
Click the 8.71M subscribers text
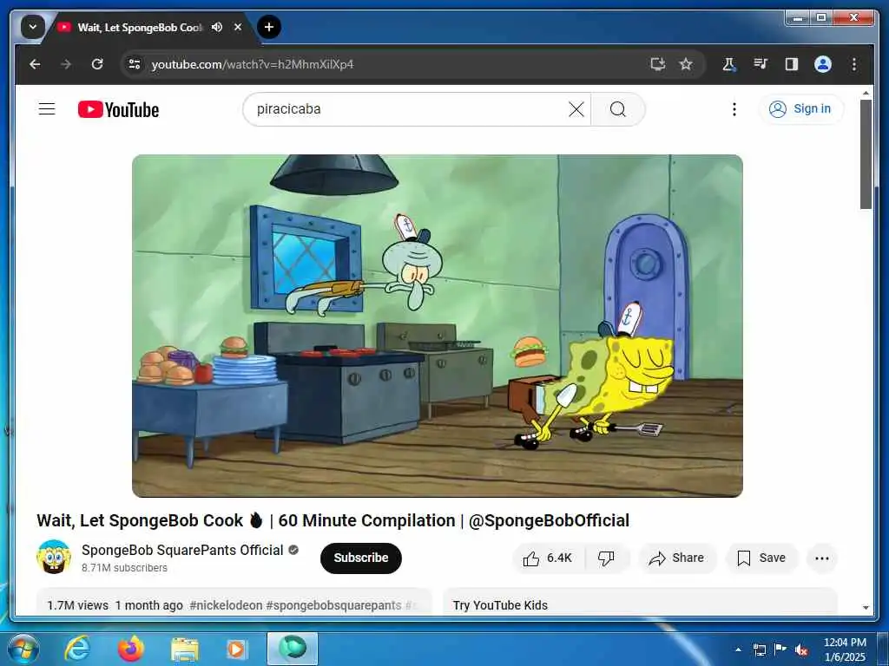coord(124,567)
